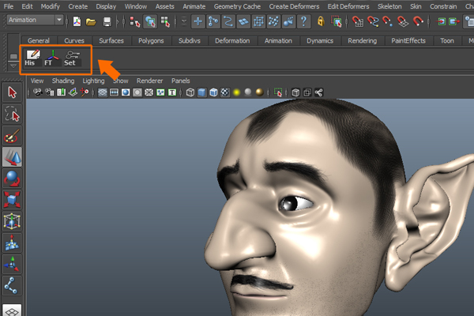Activate the Rotate tool in toolbox

point(12,179)
